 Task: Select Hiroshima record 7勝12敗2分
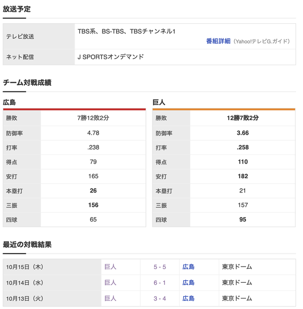click(x=93, y=118)
